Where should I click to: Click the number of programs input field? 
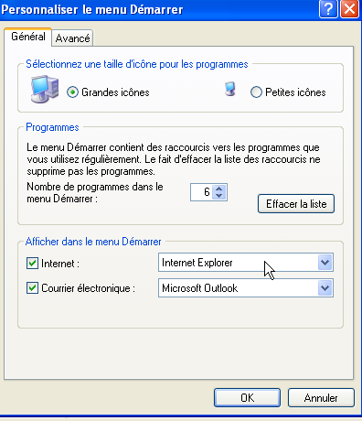(x=202, y=192)
